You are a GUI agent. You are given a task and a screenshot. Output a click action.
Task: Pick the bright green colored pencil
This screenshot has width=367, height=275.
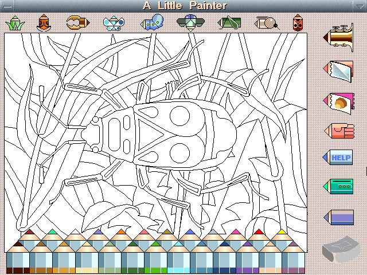tap(155, 258)
